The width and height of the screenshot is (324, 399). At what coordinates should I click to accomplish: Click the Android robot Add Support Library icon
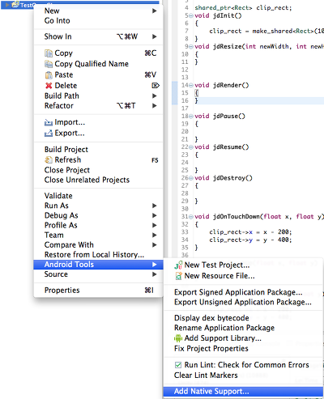pyautogui.click(x=178, y=338)
